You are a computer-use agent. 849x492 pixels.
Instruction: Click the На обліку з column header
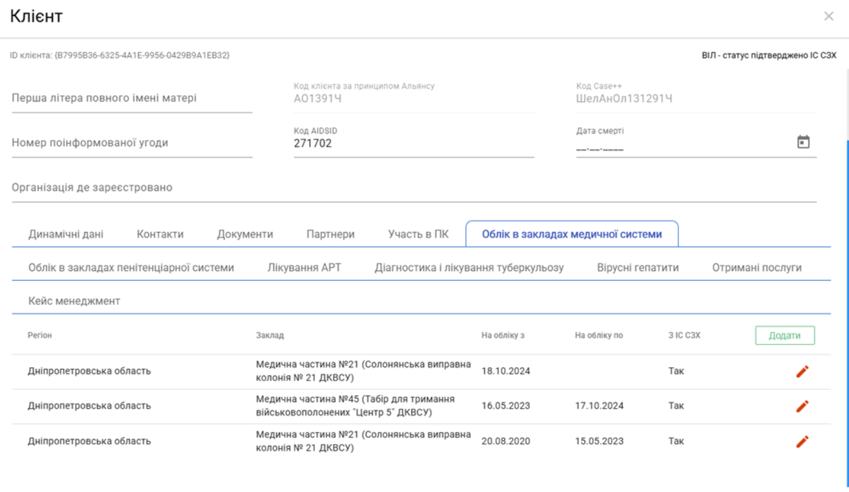coord(503,335)
